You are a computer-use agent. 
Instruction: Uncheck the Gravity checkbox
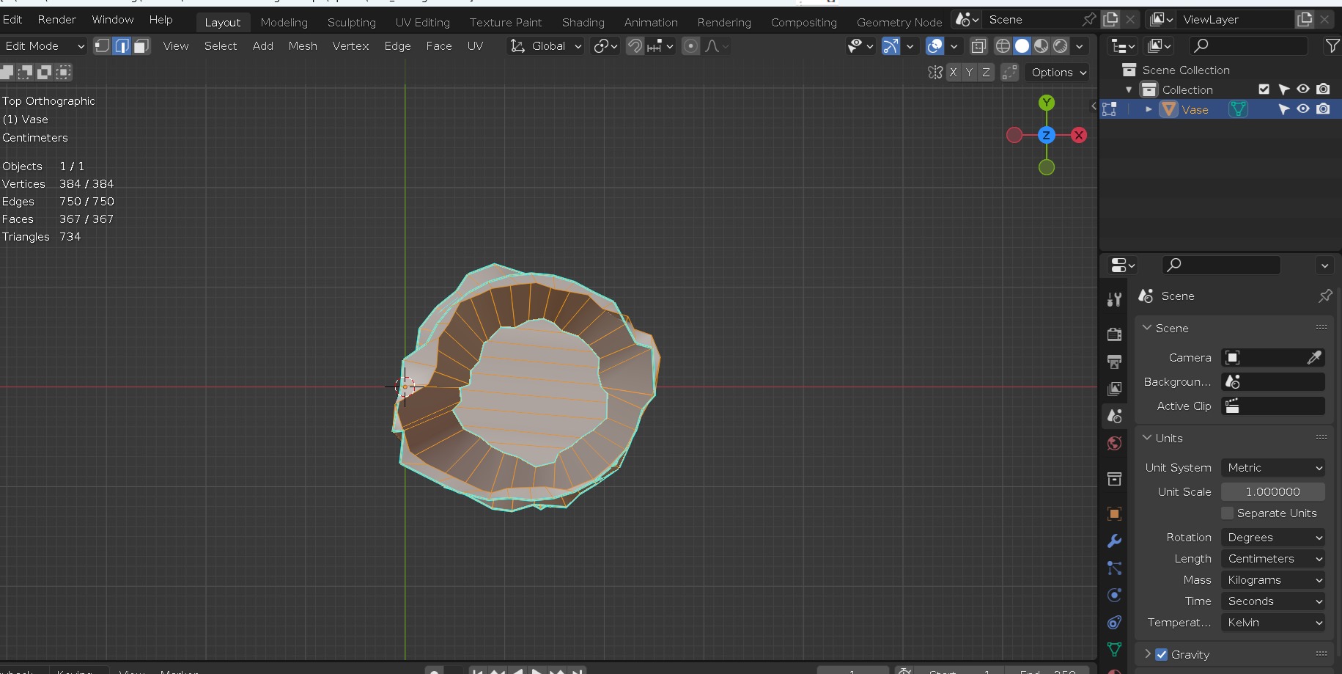tap(1162, 654)
